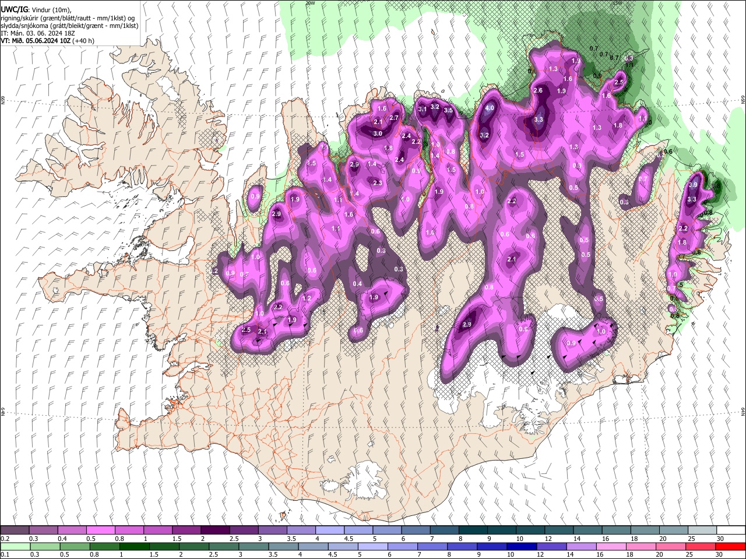This screenshot has height=559, width=746.
Task: Click the '(+40 h)' forecast offset text
Action: 83,41
